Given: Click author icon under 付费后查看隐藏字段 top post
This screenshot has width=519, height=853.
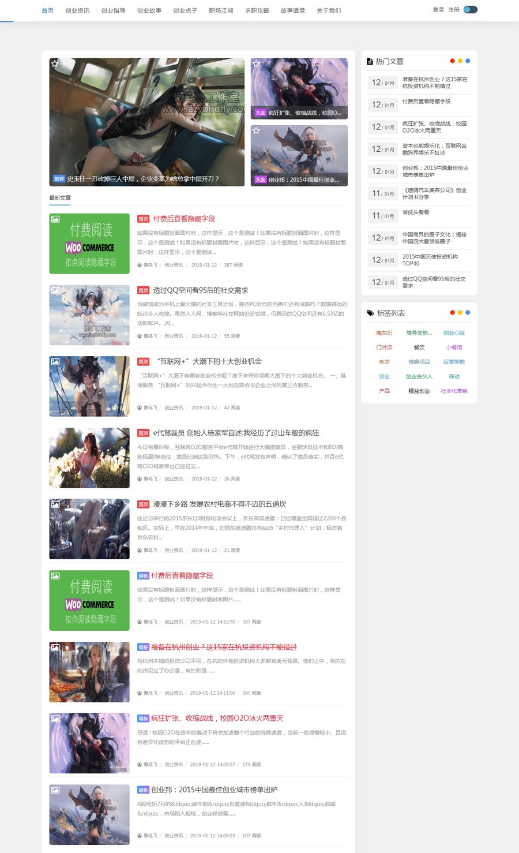Looking at the screenshot, I should click(x=140, y=265).
